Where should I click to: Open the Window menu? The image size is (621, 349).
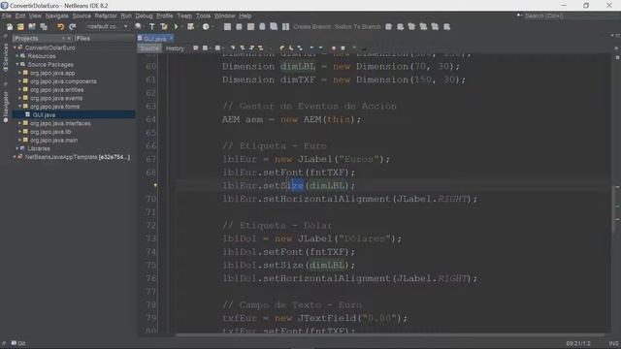(x=224, y=16)
